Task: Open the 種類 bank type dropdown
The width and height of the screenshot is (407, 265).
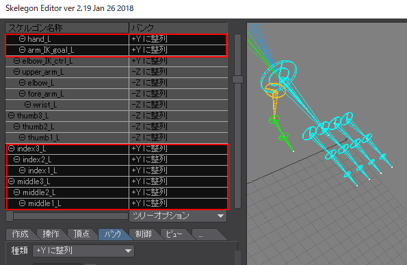Action: tap(83, 251)
